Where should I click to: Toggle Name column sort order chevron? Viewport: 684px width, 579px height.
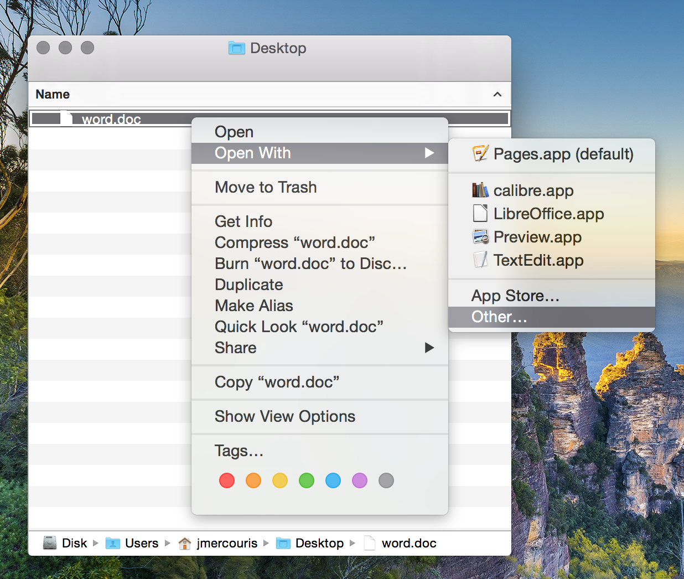pyautogui.click(x=498, y=94)
